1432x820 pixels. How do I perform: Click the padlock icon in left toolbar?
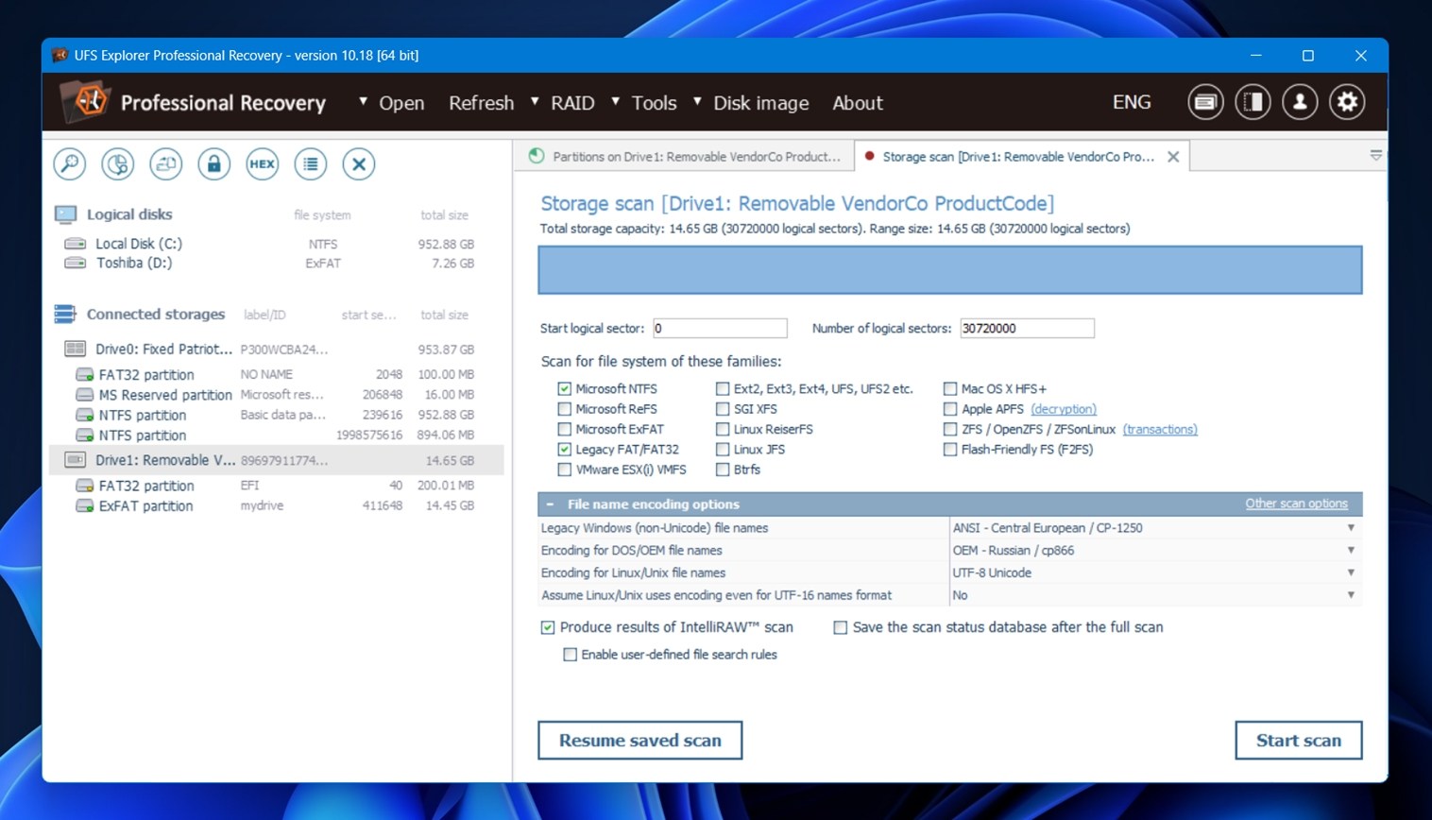tap(213, 164)
